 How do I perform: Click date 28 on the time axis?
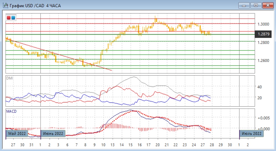211,145
